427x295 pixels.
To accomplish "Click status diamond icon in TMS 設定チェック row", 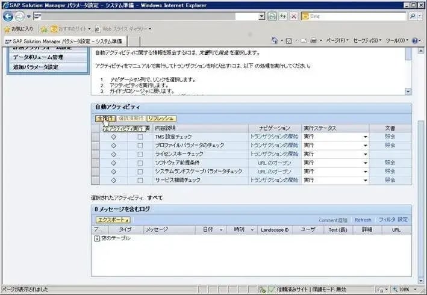I will click(x=114, y=137).
